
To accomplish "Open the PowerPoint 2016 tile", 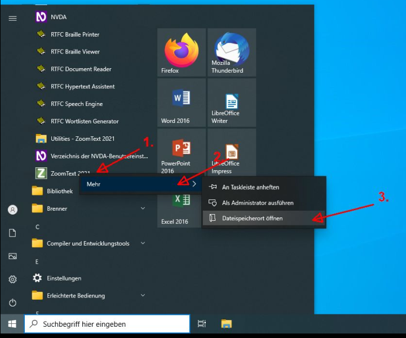I will tap(182, 153).
